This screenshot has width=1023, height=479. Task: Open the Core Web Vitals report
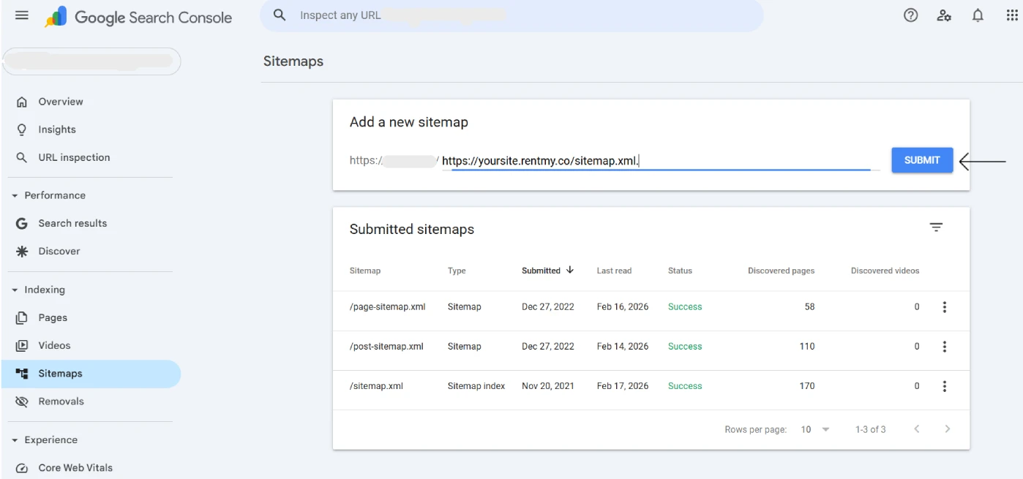click(x=75, y=467)
